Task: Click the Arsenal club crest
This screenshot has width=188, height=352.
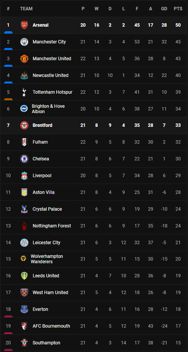Action: pyautogui.click(x=24, y=25)
